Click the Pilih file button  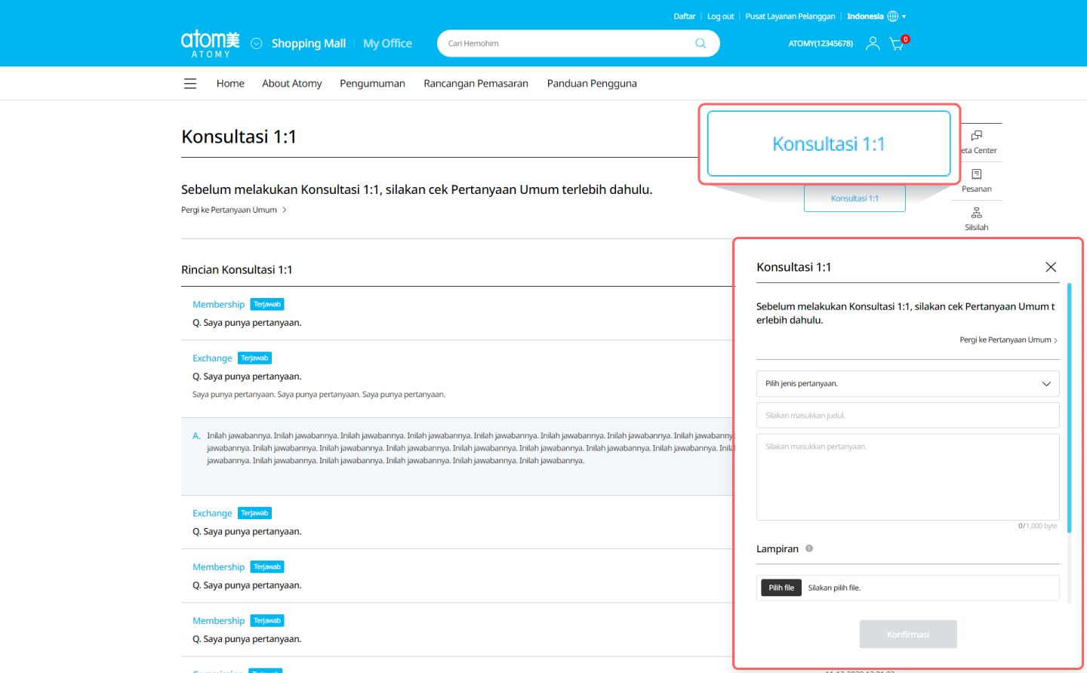[x=781, y=588]
